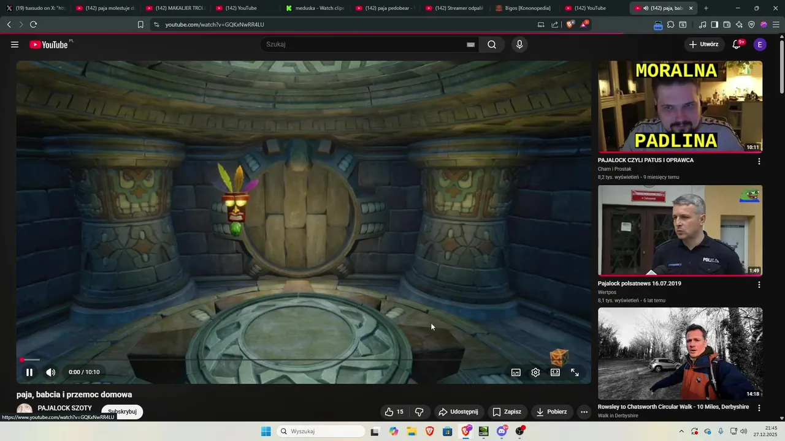Open the Brave Wallet icon

click(x=727, y=24)
